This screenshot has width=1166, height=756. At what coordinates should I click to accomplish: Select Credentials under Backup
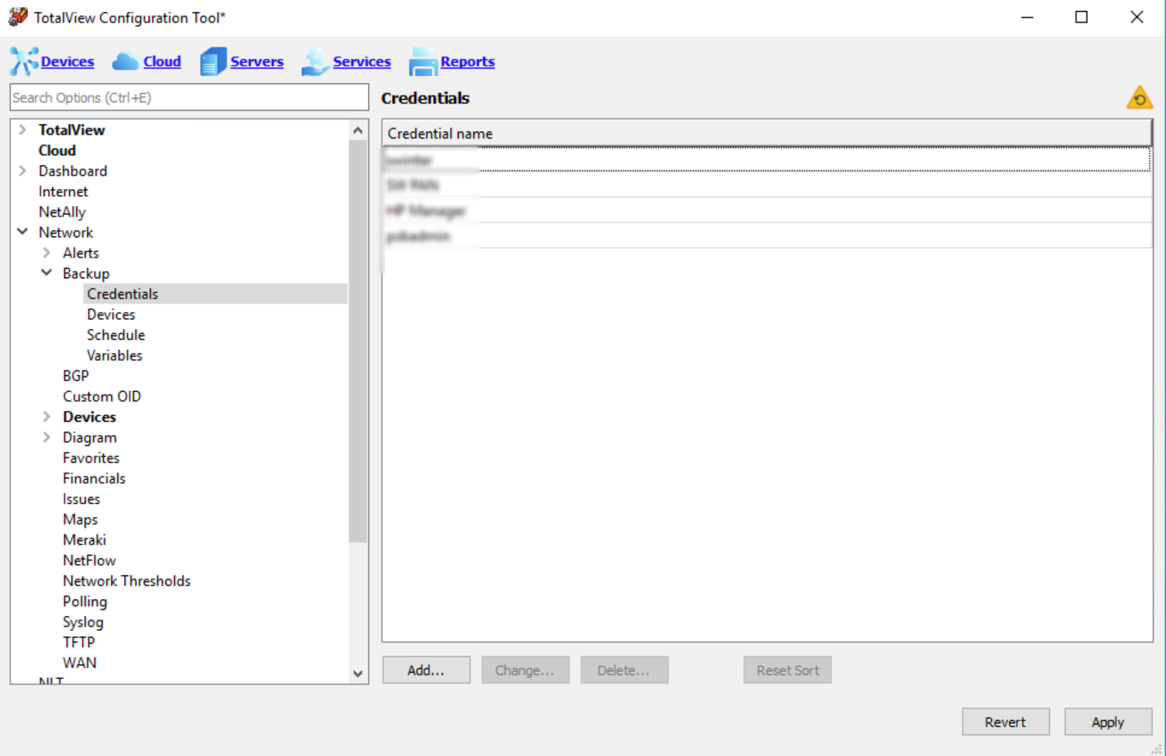pos(123,294)
